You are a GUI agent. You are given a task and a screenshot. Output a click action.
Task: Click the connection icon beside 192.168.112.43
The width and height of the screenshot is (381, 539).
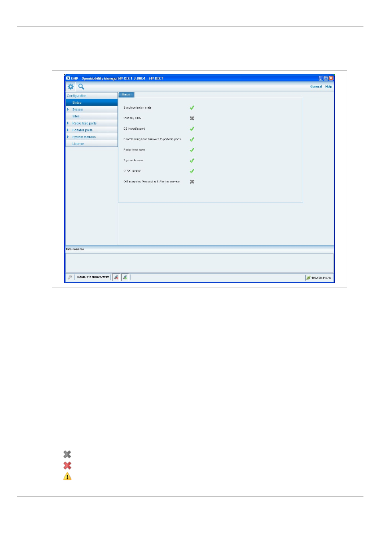coord(308,277)
